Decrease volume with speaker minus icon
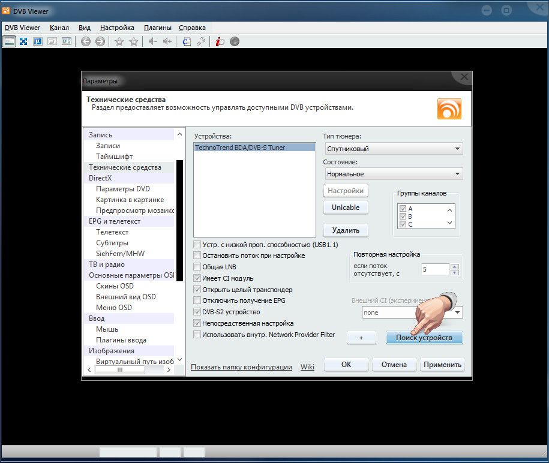 coord(152,41)
